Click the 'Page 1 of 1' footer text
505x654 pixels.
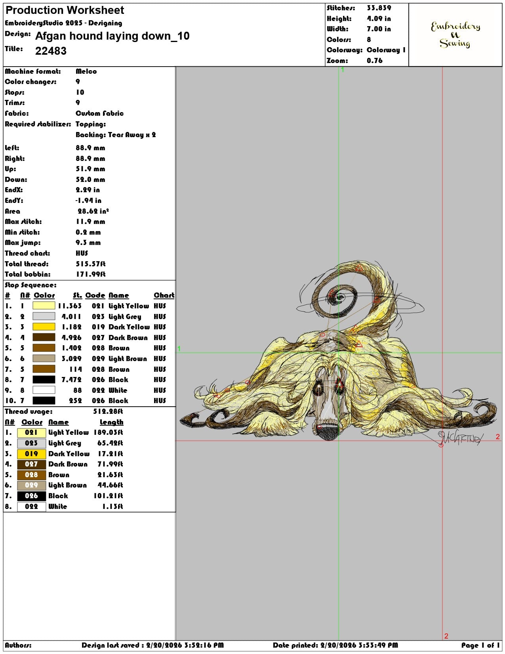[480, 645]
